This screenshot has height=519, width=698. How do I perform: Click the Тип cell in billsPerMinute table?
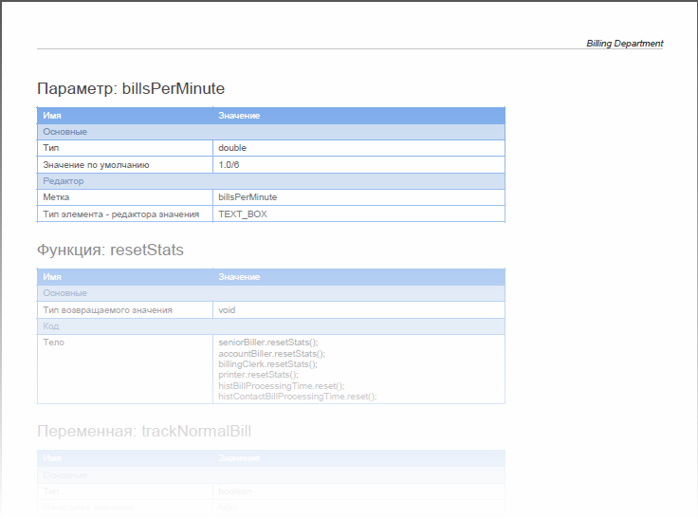click(x=125, y=148)
